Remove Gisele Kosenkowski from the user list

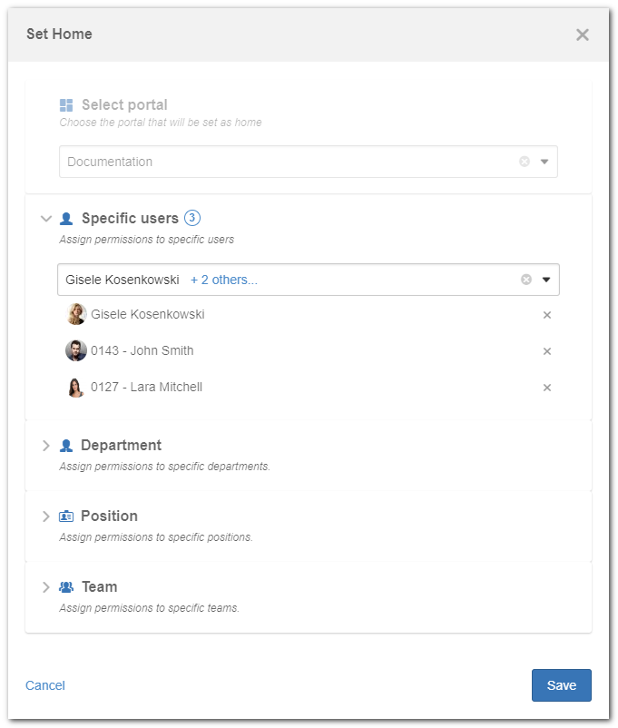(547, 315)
